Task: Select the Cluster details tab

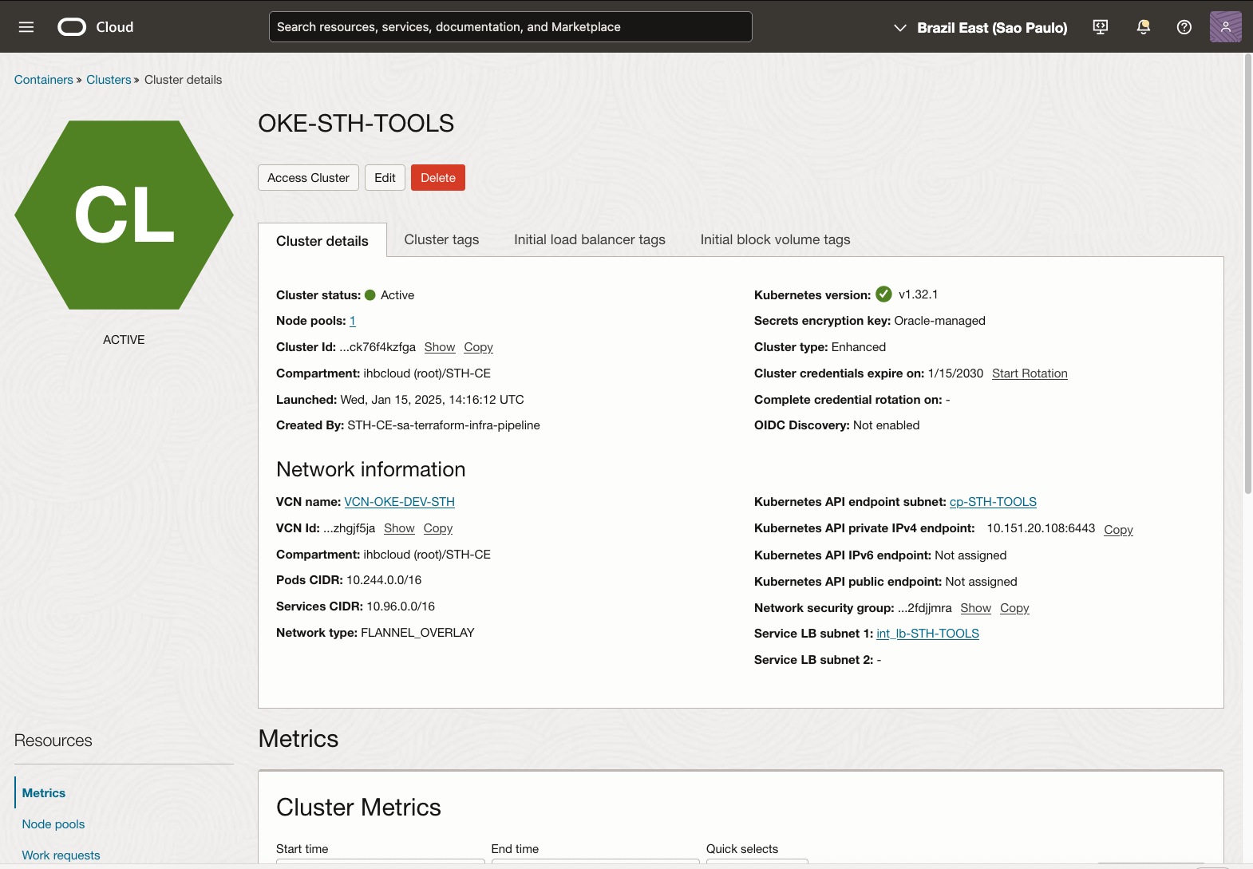Action: [322, 241]
